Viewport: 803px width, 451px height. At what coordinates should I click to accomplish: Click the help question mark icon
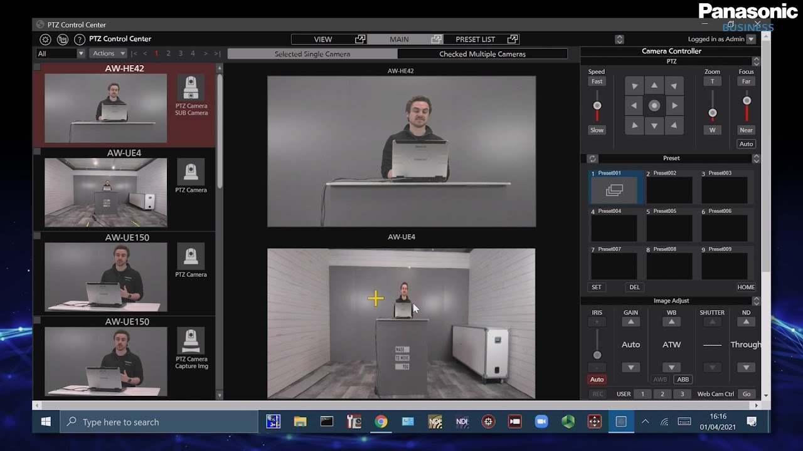pyautogui.click(x=79, y=39)
